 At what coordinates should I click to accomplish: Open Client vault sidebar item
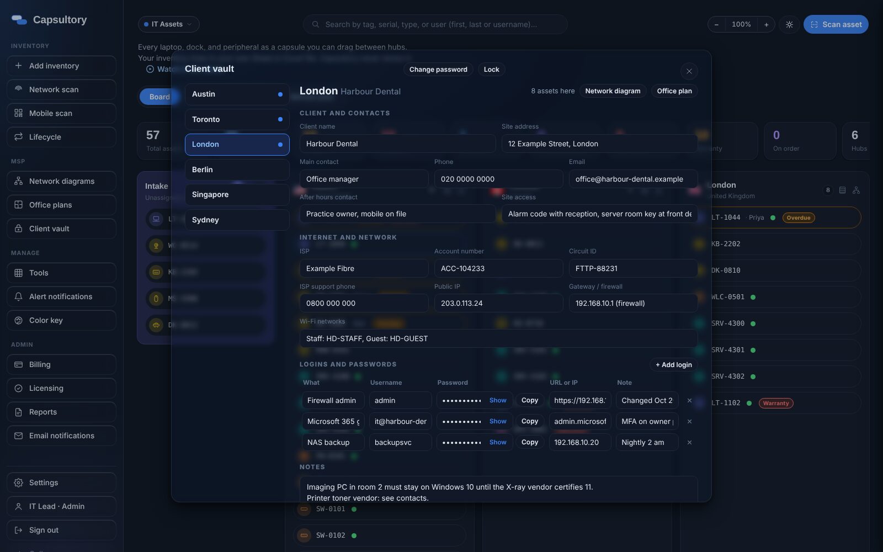pyautogui.click(x=61, y=229)
